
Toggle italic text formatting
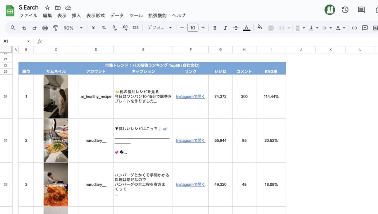(225, 28)
